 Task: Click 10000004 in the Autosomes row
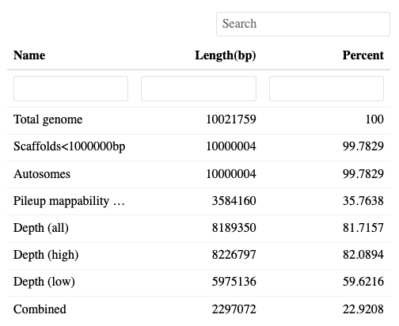(231, 174)
